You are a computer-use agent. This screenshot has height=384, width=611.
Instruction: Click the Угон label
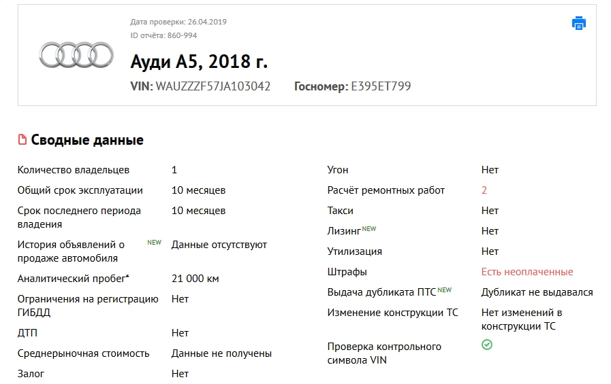(338, 170)
